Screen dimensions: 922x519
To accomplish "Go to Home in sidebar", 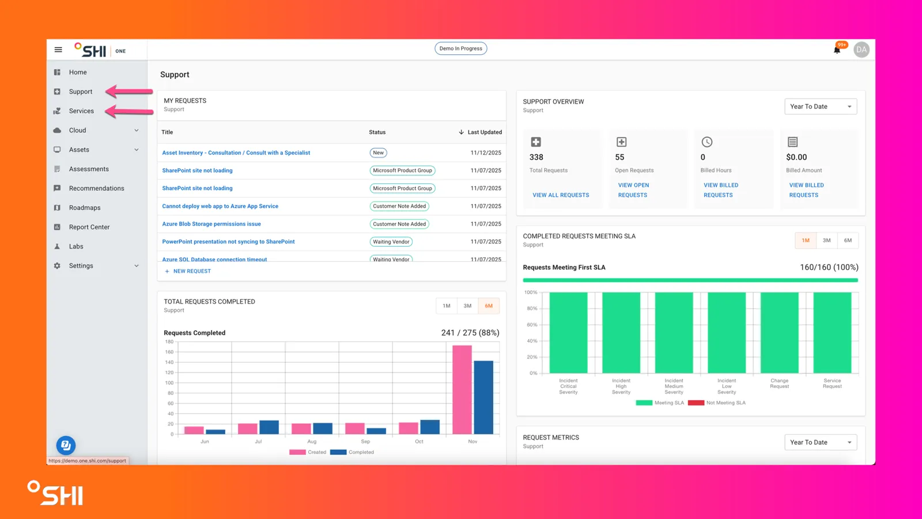I will pos(78,72).
